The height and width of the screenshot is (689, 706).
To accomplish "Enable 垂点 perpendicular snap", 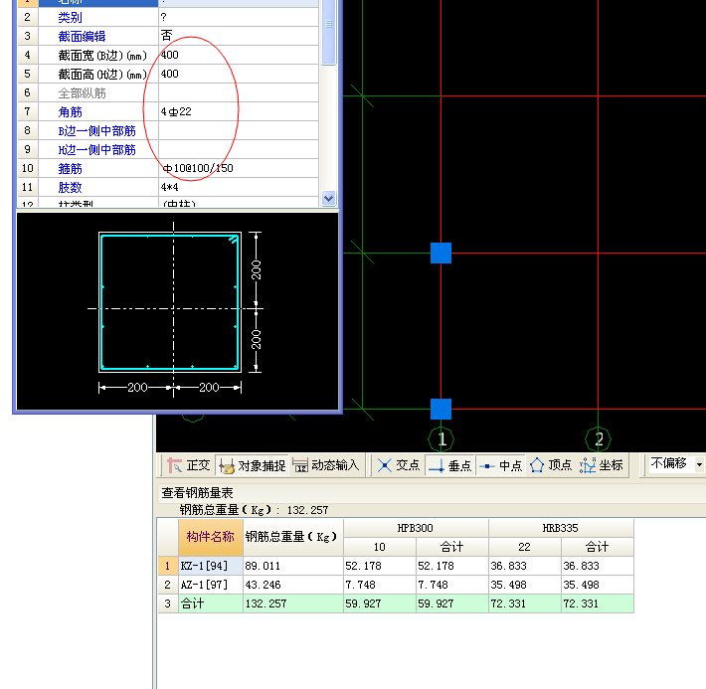I will [x=449, y=465].
